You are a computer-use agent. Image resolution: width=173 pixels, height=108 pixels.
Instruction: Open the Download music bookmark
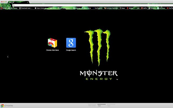point(26,8)
